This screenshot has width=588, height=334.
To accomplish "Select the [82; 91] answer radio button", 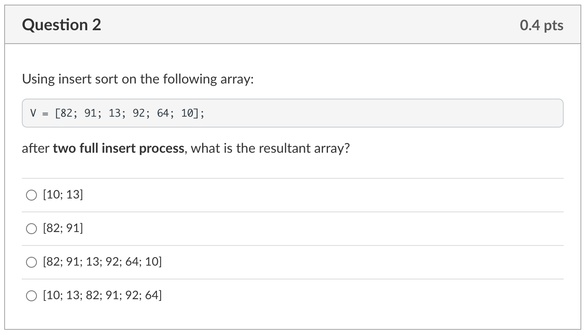I will [31, 228].
